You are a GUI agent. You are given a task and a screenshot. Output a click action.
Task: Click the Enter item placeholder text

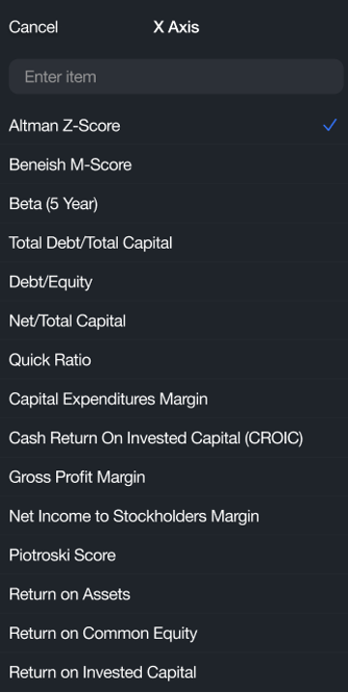pyautogui.click(x=61, y=76)
